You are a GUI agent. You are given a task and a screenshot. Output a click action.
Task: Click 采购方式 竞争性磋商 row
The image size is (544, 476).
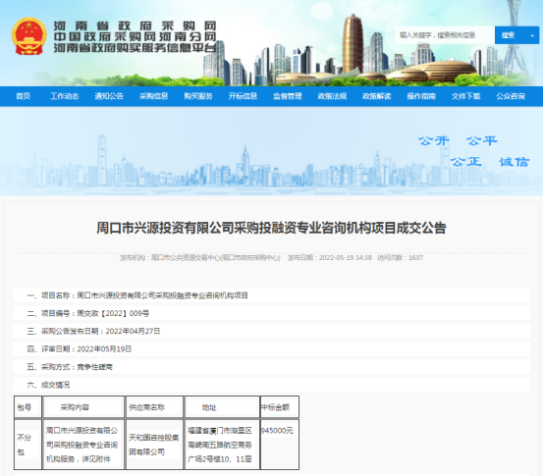point(272,367)
